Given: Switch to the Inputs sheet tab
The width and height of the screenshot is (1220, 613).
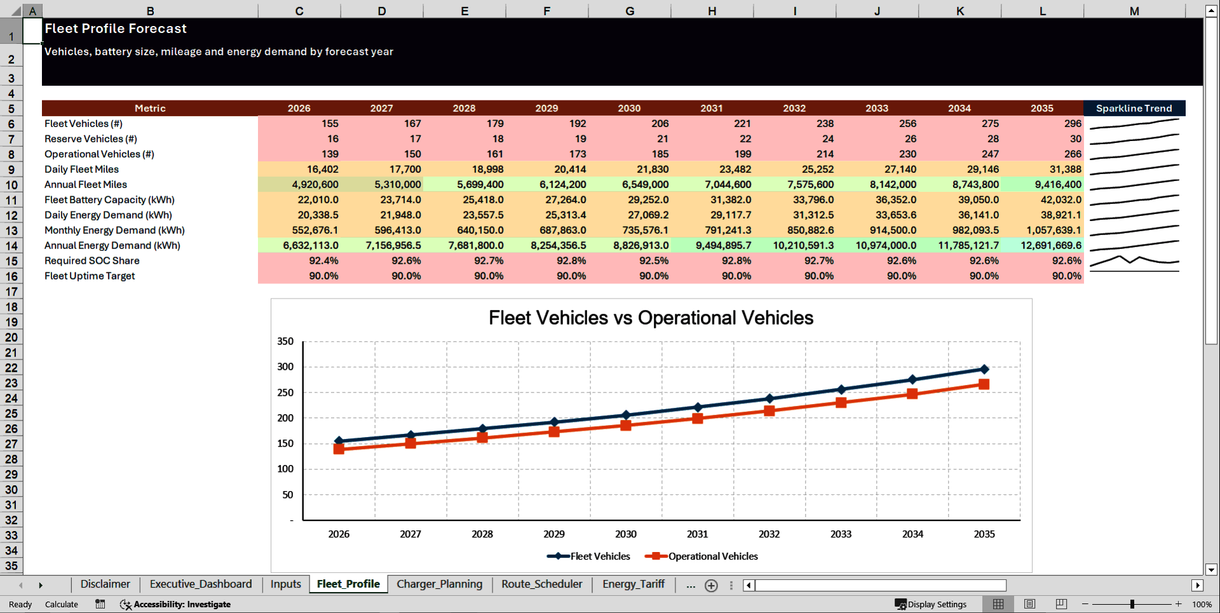Looking at the screenshot, I should point(286,584).
